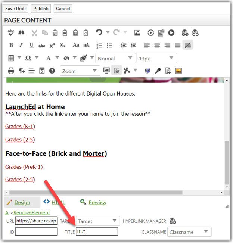This screenshot has width=233, height=243.
Task: Click the Grades (PreK-1) link
Action: pos(24,167)
